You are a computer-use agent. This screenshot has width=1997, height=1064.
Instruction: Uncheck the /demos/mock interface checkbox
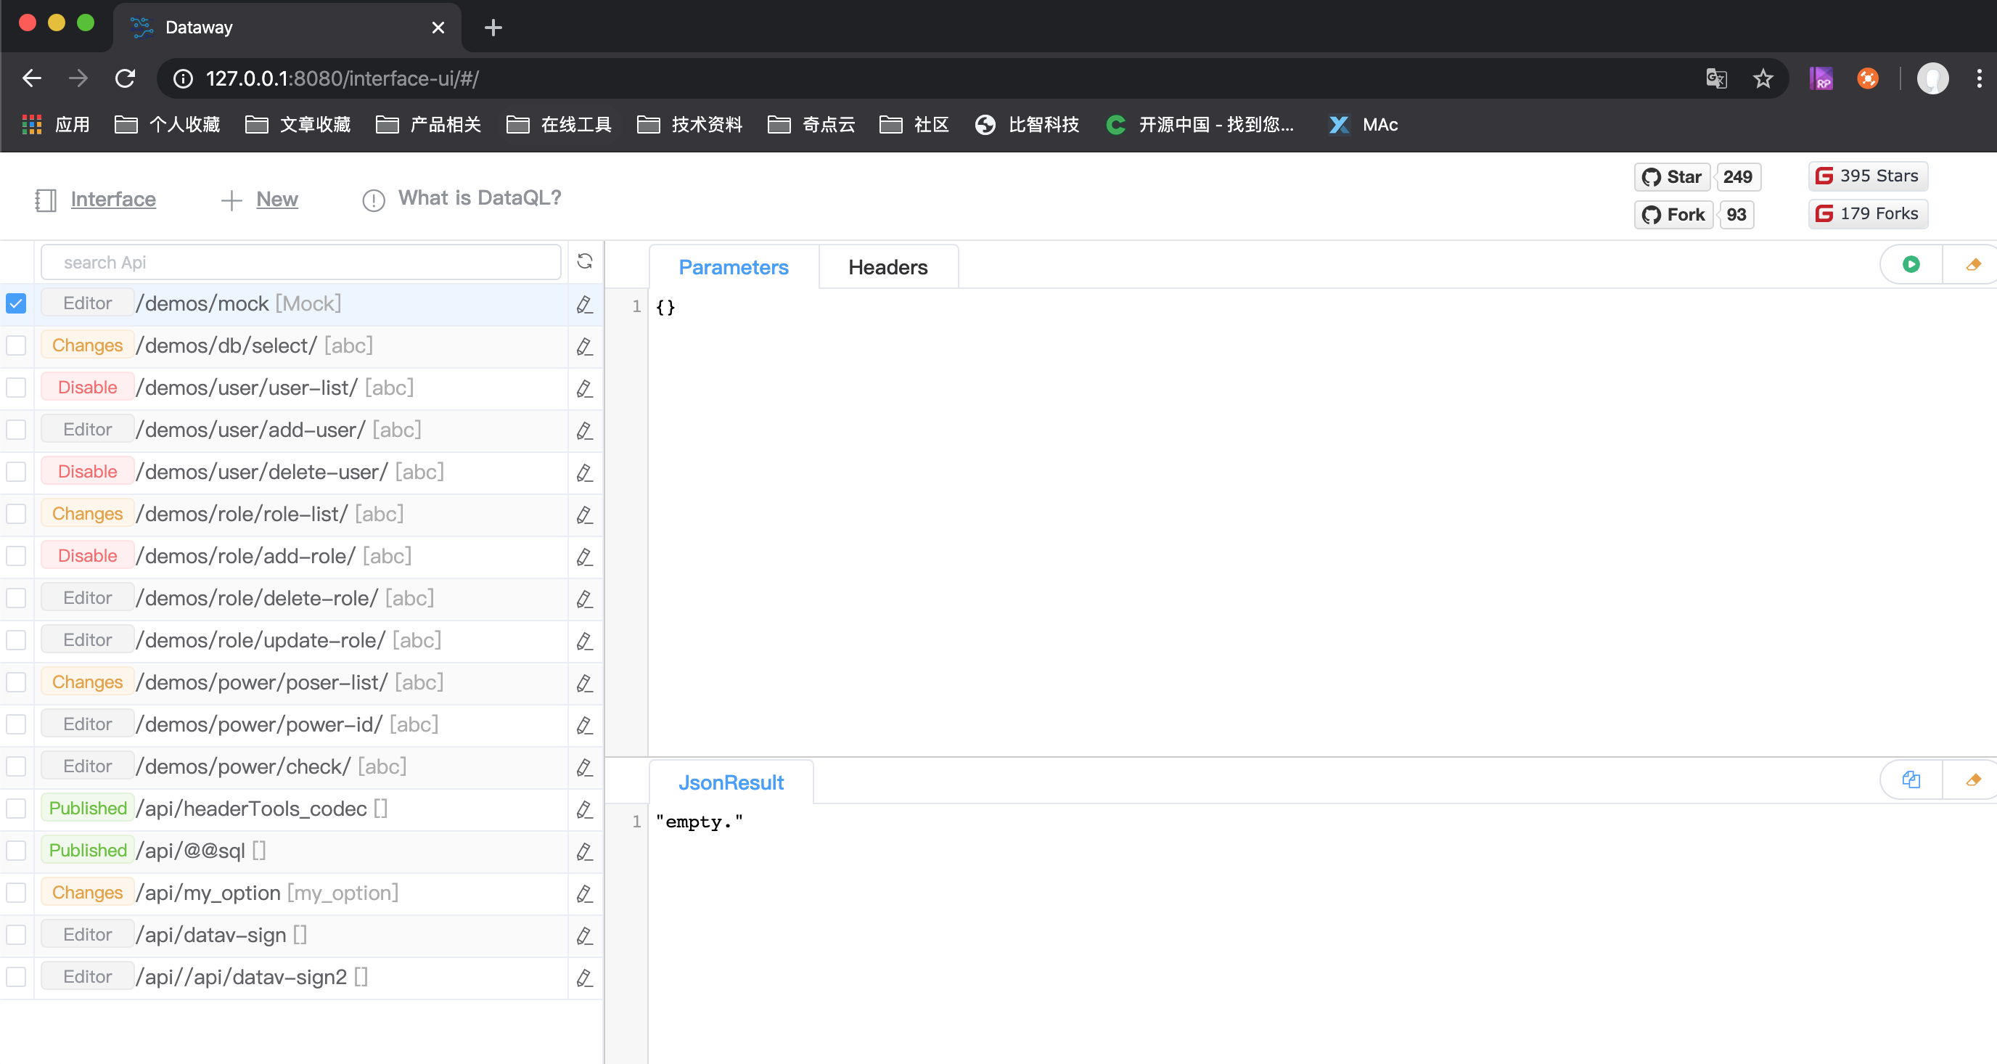point(16,303)
